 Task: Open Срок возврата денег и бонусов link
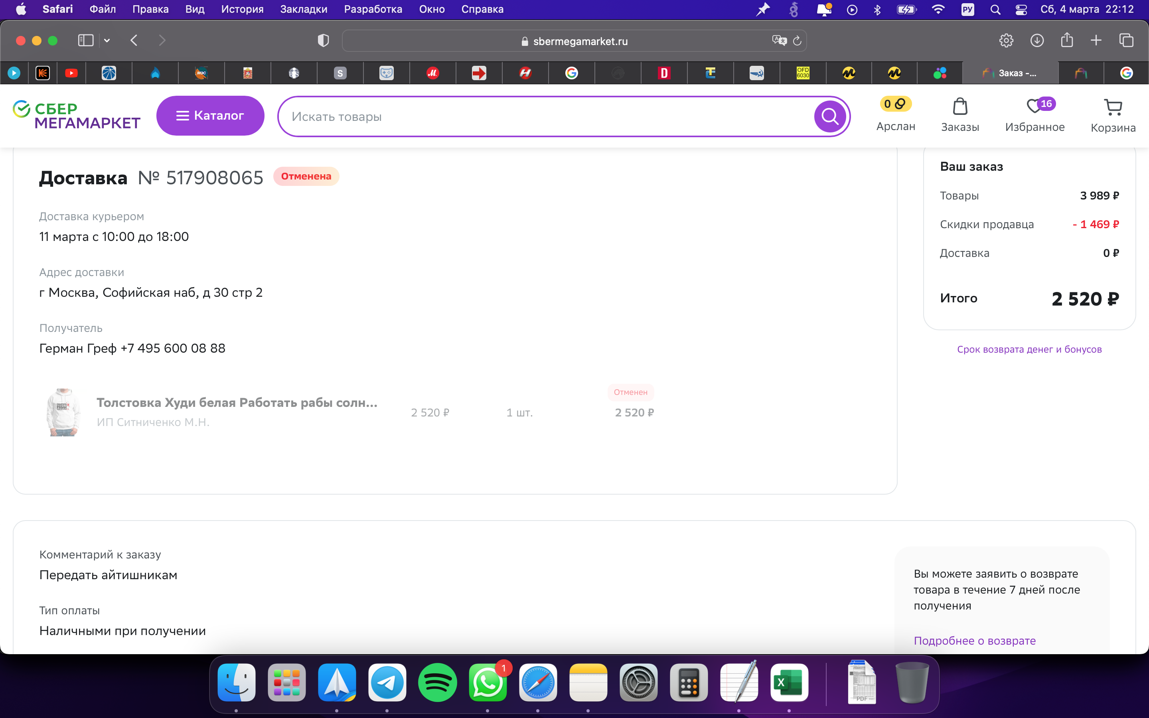point(1029,349)
